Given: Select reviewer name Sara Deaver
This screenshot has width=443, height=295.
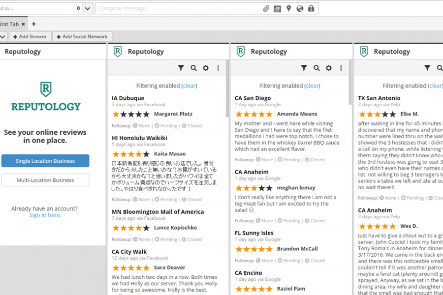Looking at the screenshot, I should click(169, 267).
